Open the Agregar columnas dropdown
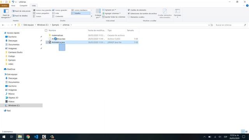The width and height of the screenshot is (249, 140). [111, 14]
